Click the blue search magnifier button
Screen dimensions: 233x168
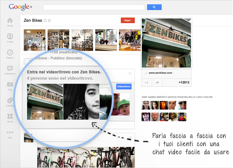click(154, 7)
